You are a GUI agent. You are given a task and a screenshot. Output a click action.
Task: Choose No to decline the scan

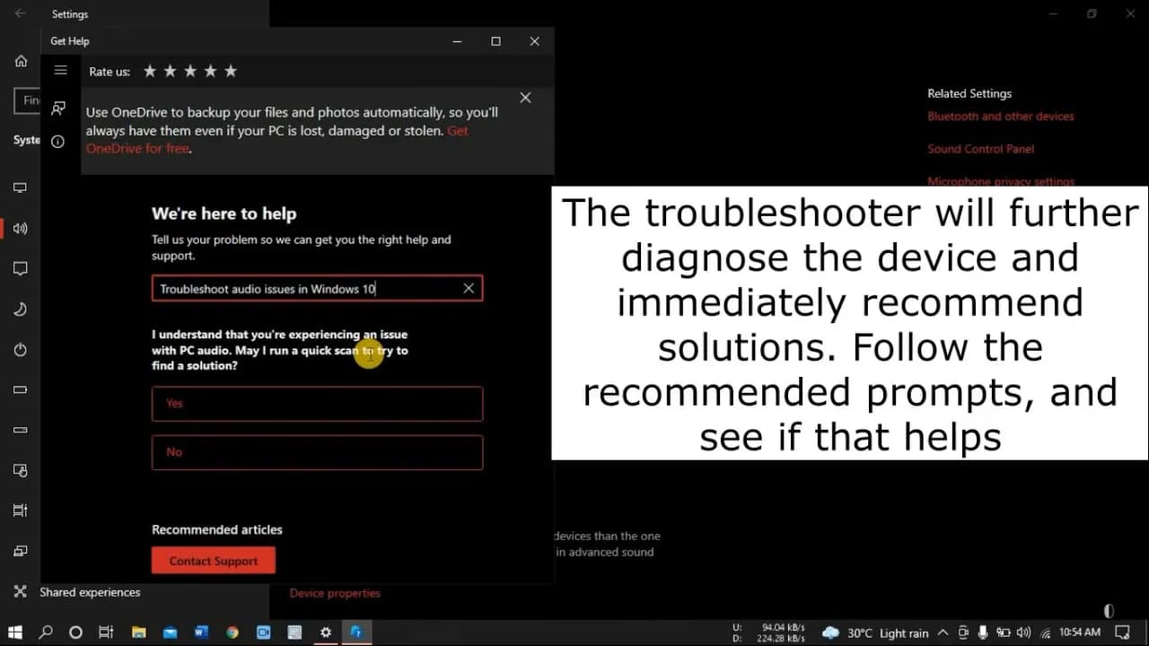pos(317,452)
